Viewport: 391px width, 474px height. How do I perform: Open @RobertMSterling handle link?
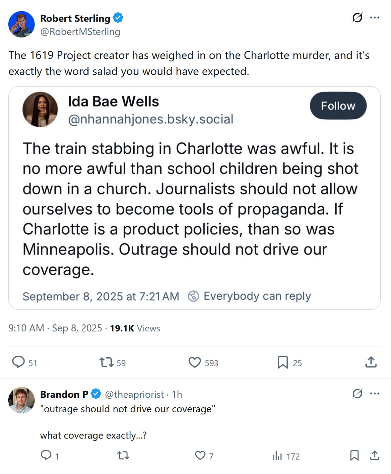pyautogui.click(x=80, y=32)
